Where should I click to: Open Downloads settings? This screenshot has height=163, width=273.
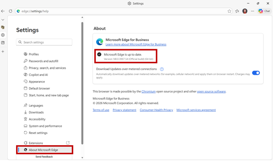pos(36,112)
